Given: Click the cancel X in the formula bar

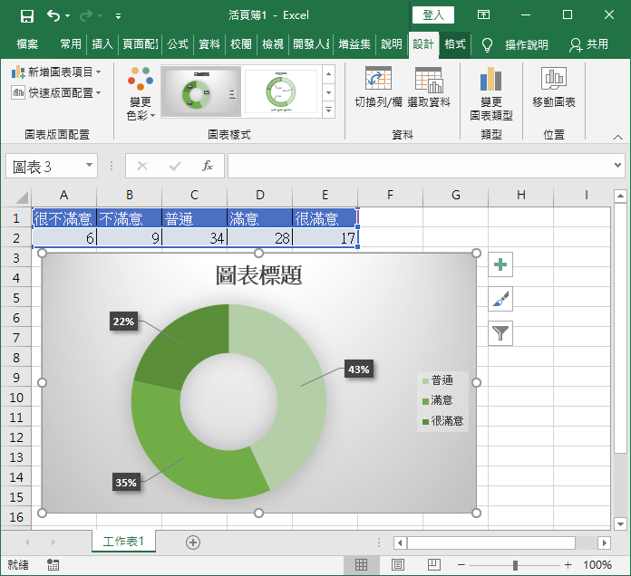Looking at the screenshot, I should click(x=142, y=166).
